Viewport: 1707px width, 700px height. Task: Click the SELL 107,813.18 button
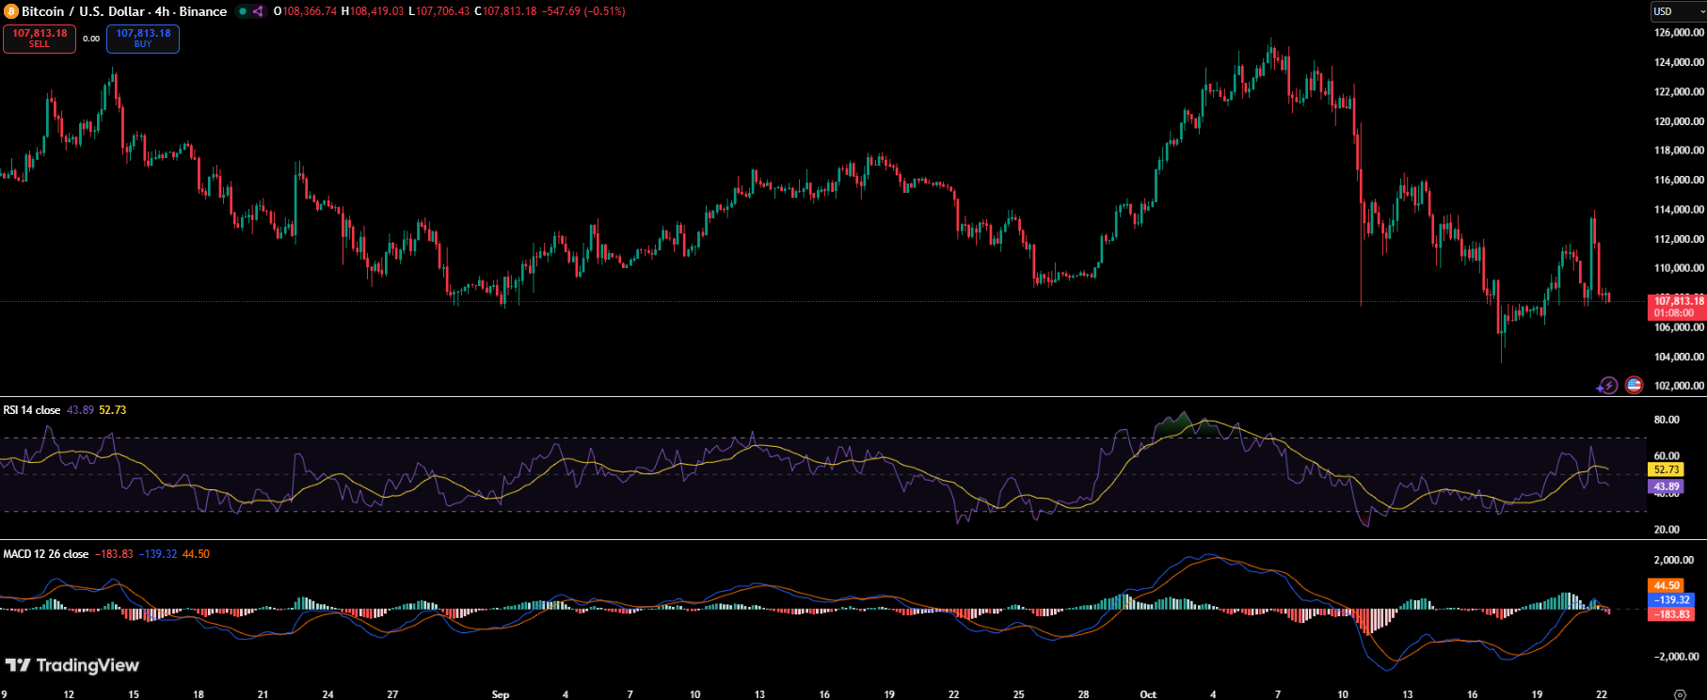coord(40,39)
